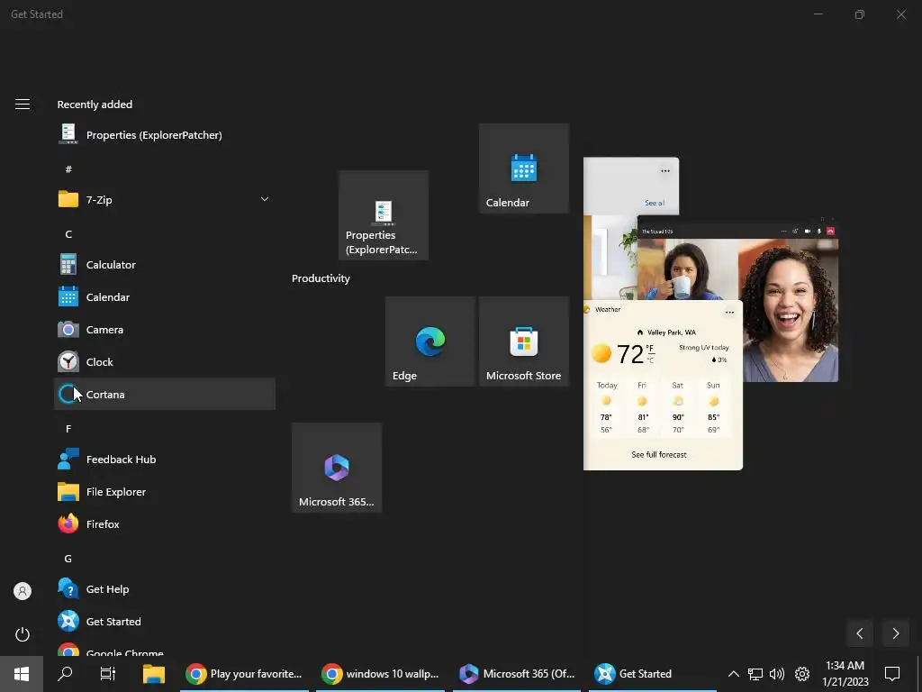The image size is (922, 692).
Task: Click the F letter group header
Action: tap(68, 429)
